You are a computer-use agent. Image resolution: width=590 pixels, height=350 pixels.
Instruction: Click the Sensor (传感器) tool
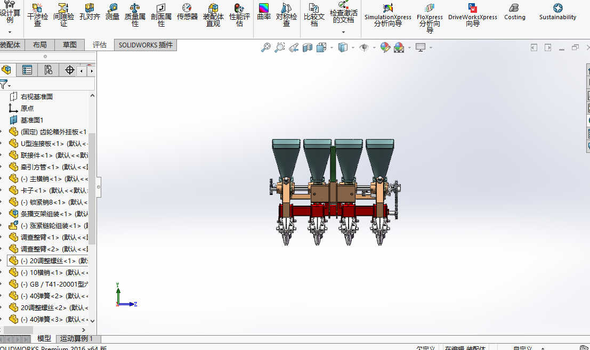187,12
